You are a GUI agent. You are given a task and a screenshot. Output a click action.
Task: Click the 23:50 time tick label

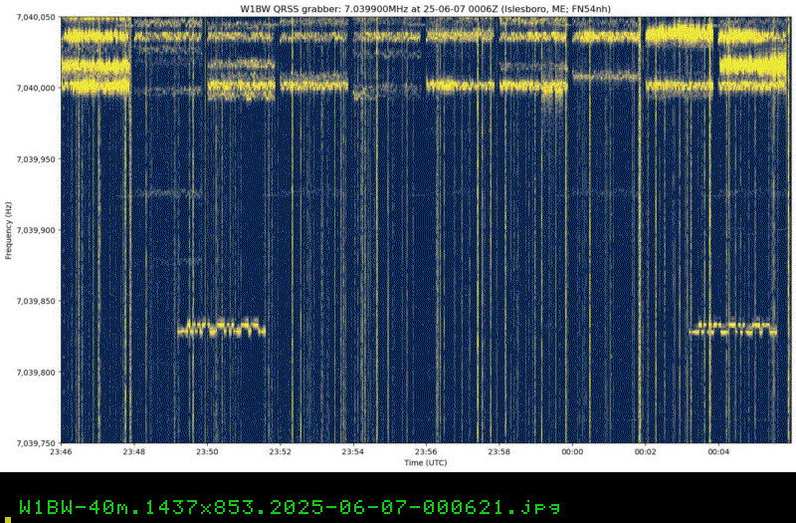click(x=207, y=451)
